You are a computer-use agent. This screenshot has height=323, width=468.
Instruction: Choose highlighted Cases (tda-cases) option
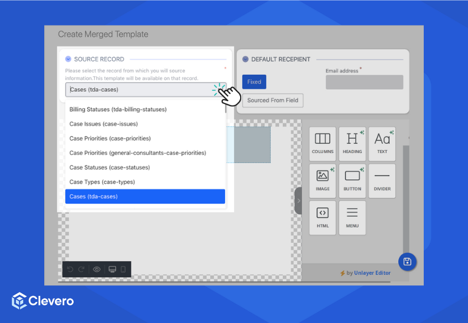[145, 196]
